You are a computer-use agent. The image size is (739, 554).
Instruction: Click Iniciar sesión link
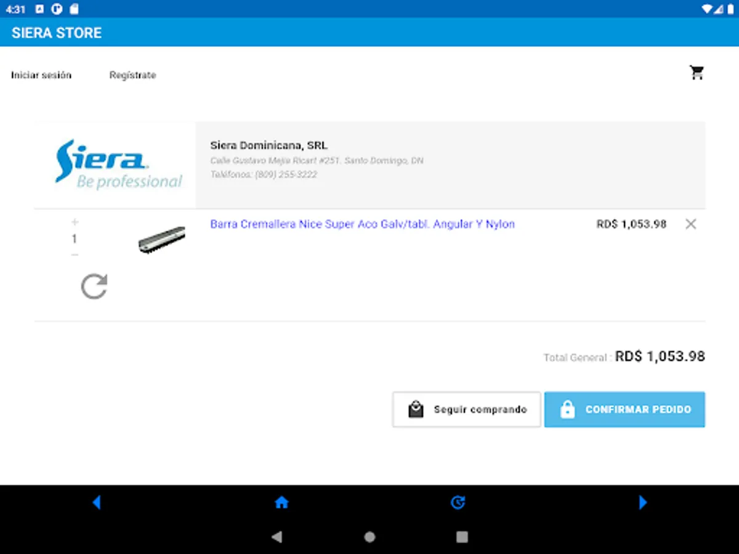[41, 75]
